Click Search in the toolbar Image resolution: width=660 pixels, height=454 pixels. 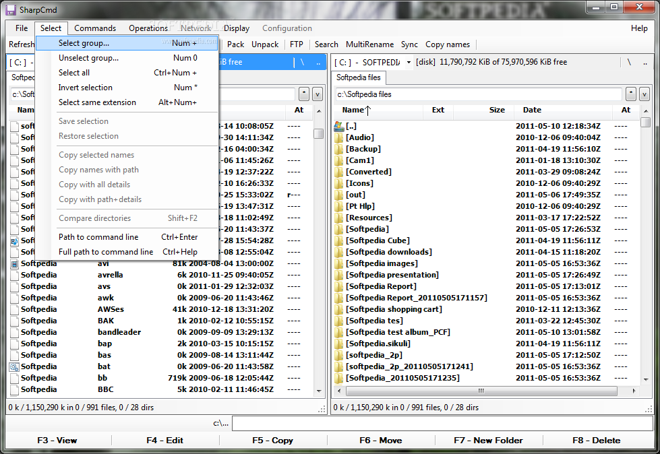pos(326,44)
